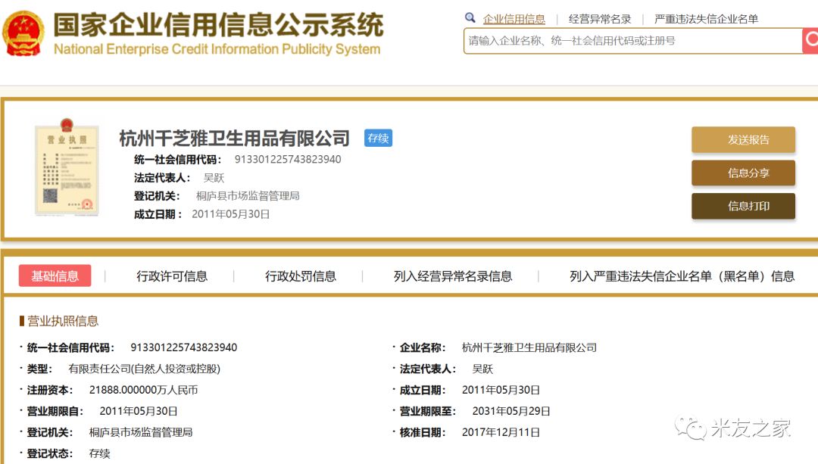Click the 企业名称 value in license details
The image size is (818, 464).
tap(529, 347)
